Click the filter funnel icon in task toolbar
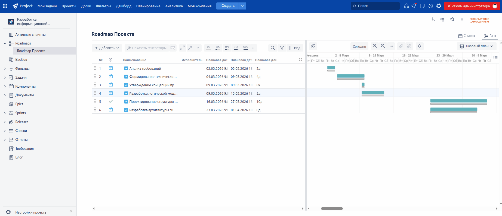Viewport: 502px width, 216px height. pyautogui.click(x=282, y=48)
